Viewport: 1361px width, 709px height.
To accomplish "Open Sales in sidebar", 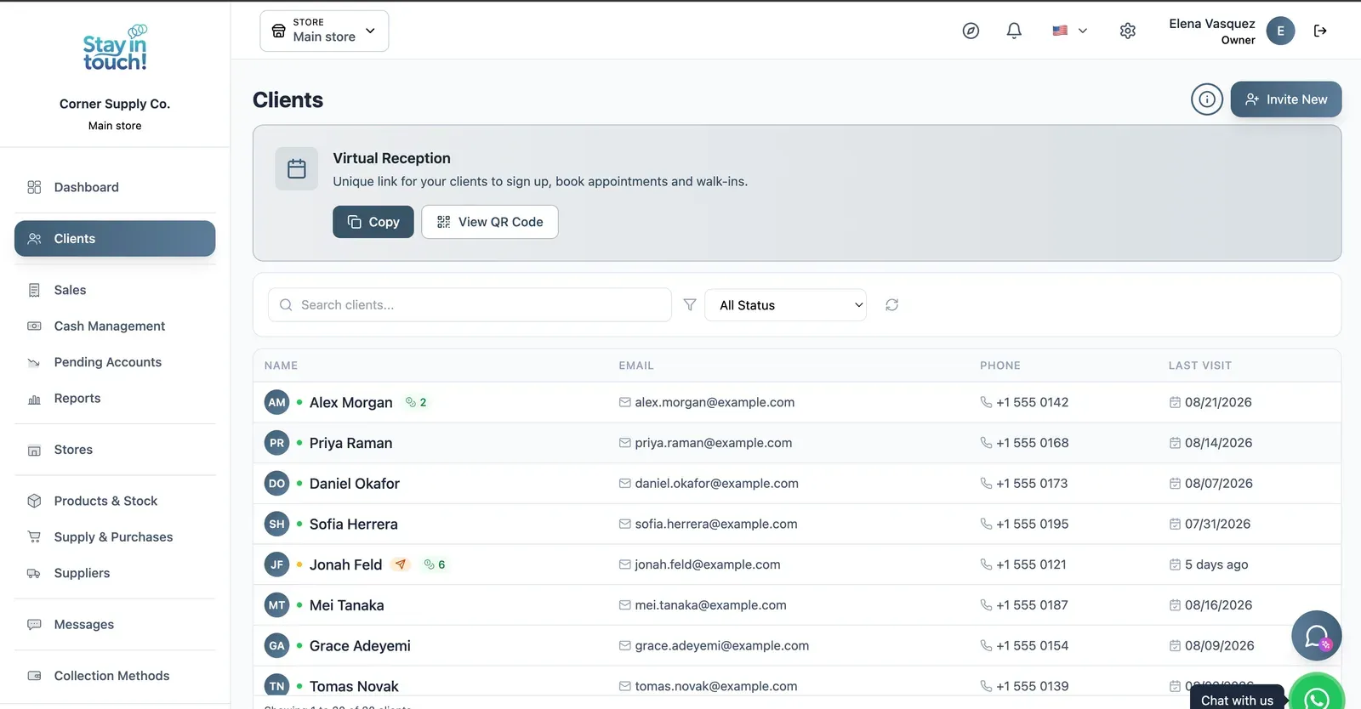I will (x=115, y=290).
